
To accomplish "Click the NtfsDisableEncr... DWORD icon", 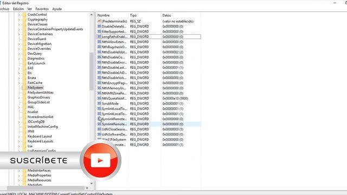I will 99,62.
